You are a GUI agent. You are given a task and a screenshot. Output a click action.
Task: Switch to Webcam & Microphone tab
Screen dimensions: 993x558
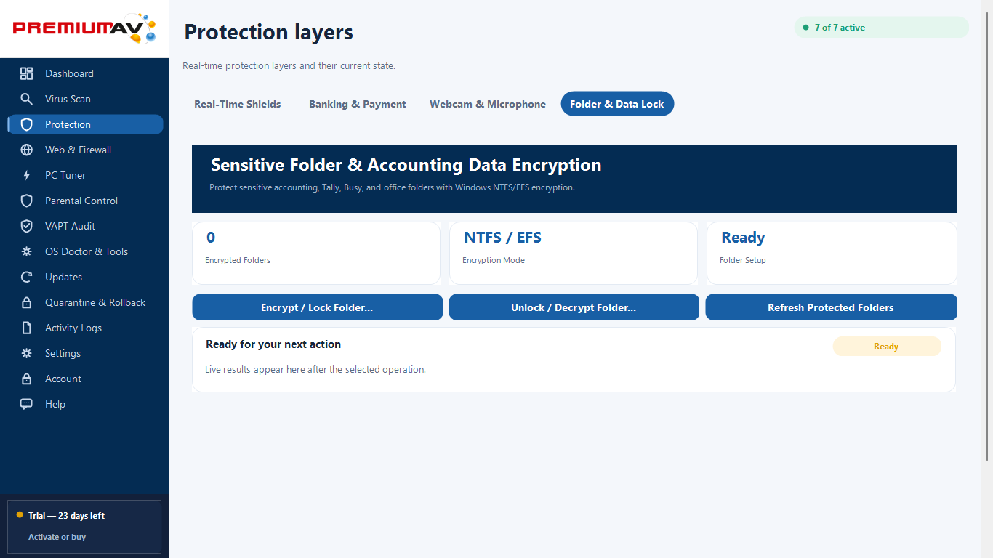[488, 104]
